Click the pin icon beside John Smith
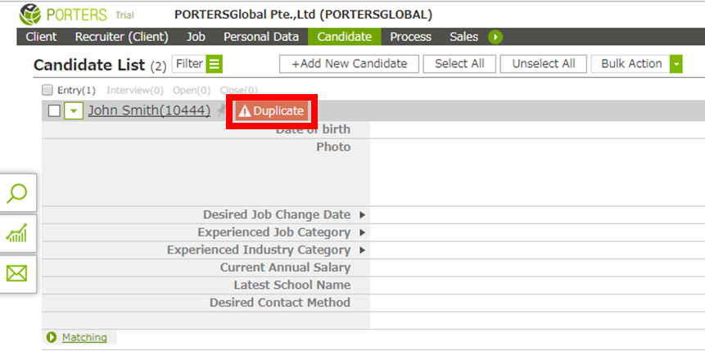 [x=221, y=110]
